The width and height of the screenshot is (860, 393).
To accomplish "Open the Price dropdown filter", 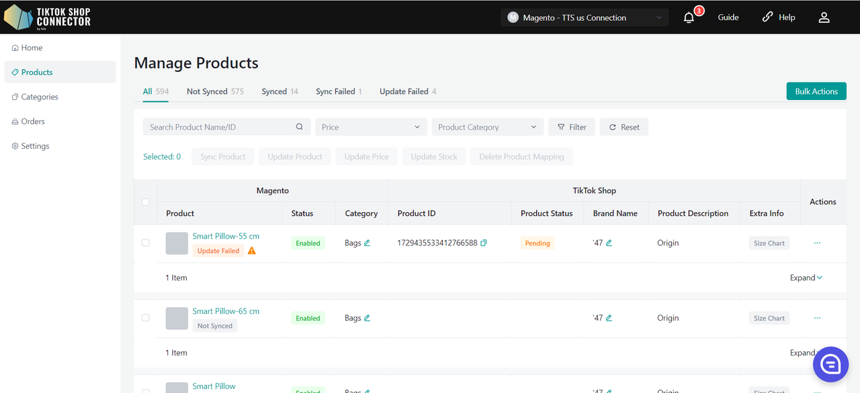I will (371, 127).
